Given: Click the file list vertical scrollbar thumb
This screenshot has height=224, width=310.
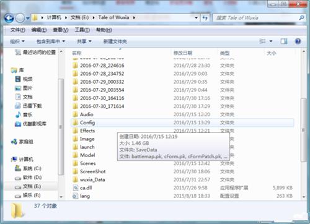Looking at the screenshot, I should [x=303, y=130].
